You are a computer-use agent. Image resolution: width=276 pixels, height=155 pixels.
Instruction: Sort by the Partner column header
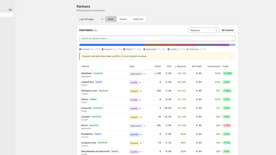(85, 66)
